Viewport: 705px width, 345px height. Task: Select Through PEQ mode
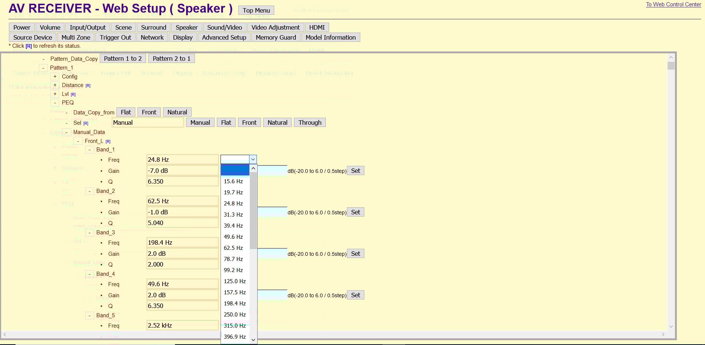click(310, 123)
